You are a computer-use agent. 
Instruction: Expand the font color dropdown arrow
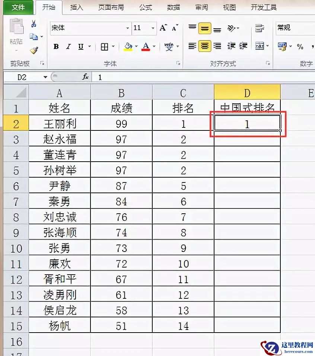point(154,46)
